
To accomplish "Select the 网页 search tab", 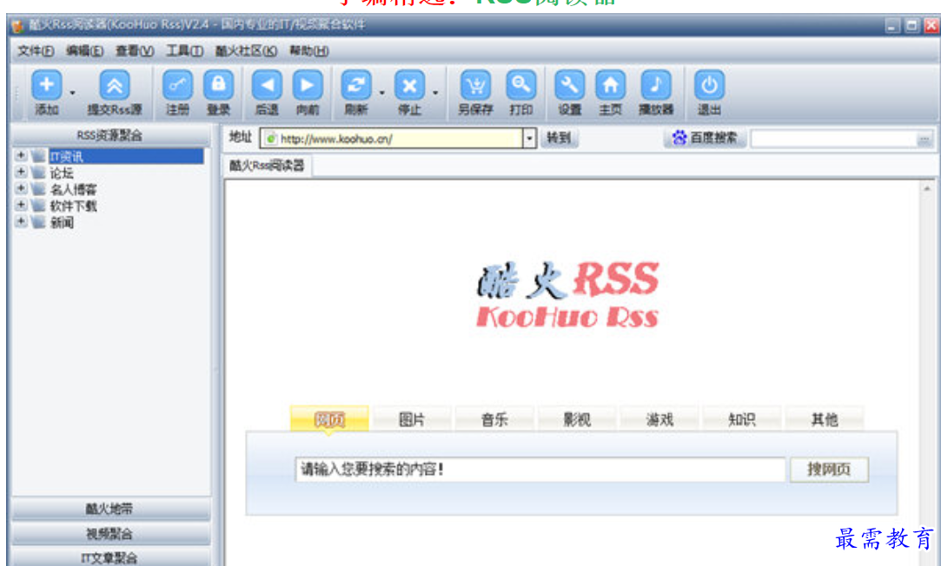I will pos(329,419).
